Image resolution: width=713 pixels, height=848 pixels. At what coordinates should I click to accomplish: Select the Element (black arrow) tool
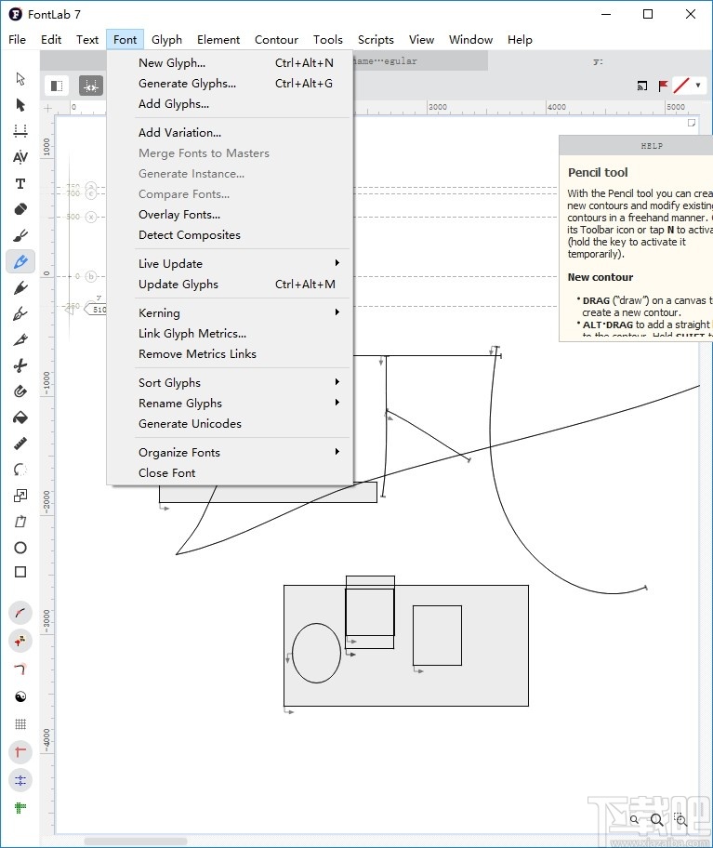pyautogui.click(x=20, y=105)
